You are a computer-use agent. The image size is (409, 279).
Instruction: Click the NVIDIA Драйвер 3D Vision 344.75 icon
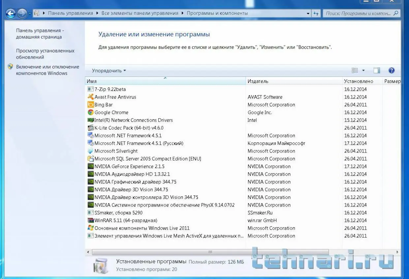click(x=90, y=189)
